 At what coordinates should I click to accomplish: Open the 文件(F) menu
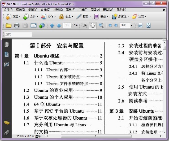coord(8,10)
